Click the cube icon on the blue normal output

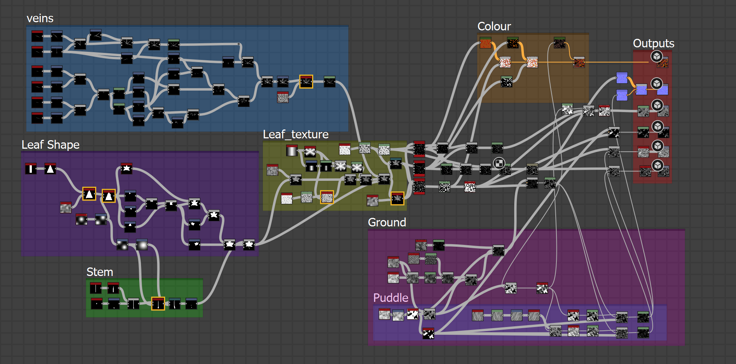click(x=656, y=84)
